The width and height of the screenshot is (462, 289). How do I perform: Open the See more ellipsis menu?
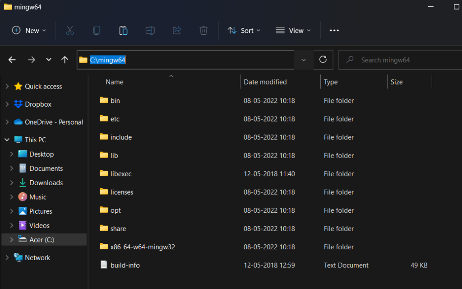point(334,31)
